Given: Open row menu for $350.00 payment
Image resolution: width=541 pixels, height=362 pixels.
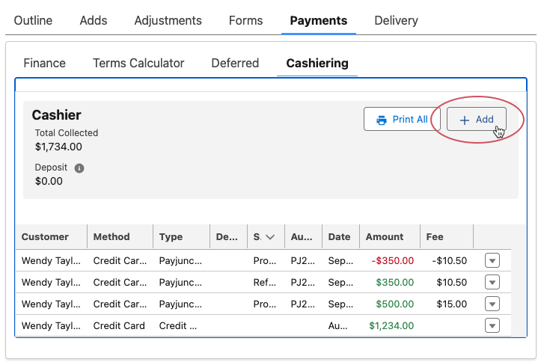Looking at the screenshot, I should (492, 283).
